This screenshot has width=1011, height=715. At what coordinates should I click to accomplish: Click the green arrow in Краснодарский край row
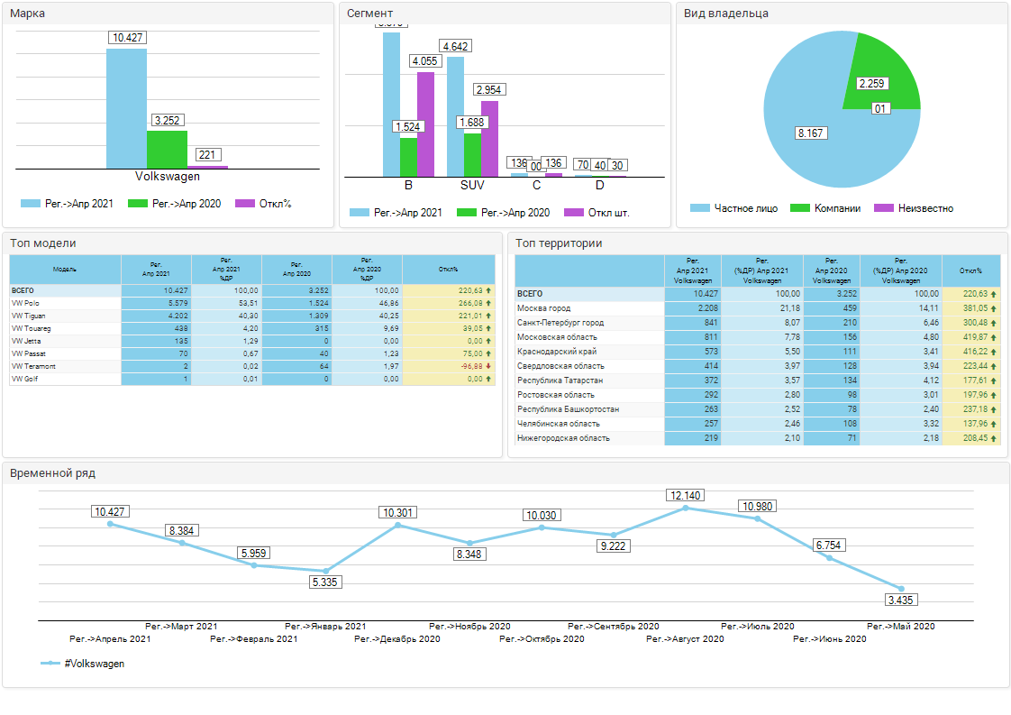click(993, 352)
